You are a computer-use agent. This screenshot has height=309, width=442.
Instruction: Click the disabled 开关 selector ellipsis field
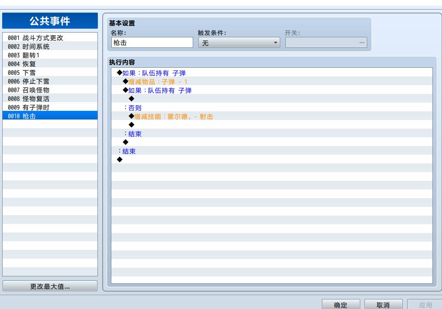point(326,43)
